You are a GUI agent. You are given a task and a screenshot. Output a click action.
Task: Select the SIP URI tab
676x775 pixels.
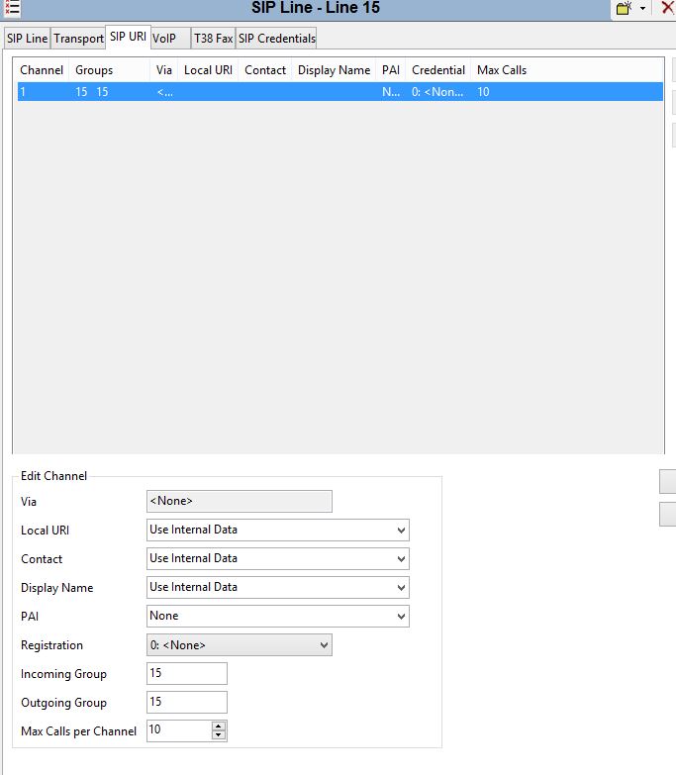pos(128,37)
